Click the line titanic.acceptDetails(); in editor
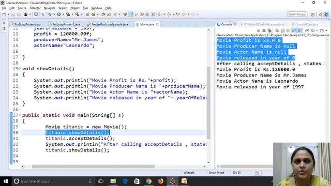 pos(80,138)
